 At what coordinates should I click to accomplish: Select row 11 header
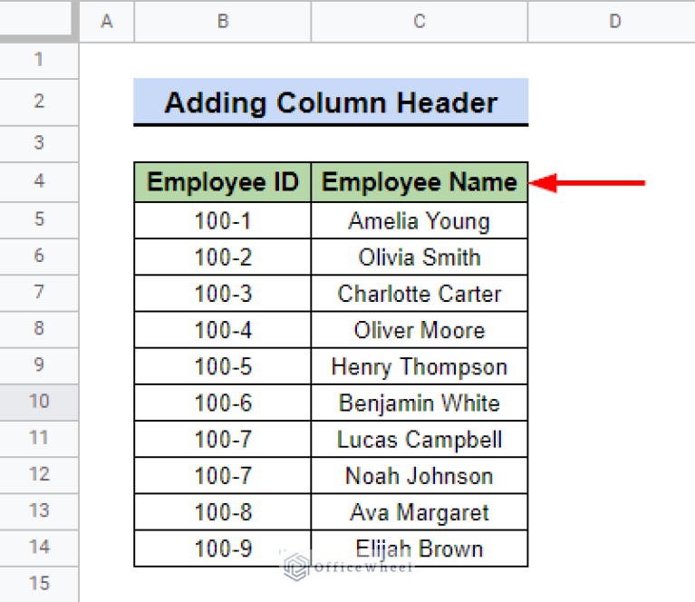(39, 438)
